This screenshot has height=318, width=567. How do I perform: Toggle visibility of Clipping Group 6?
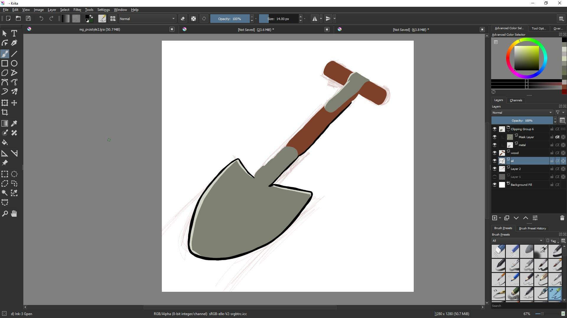click(495, 129)
